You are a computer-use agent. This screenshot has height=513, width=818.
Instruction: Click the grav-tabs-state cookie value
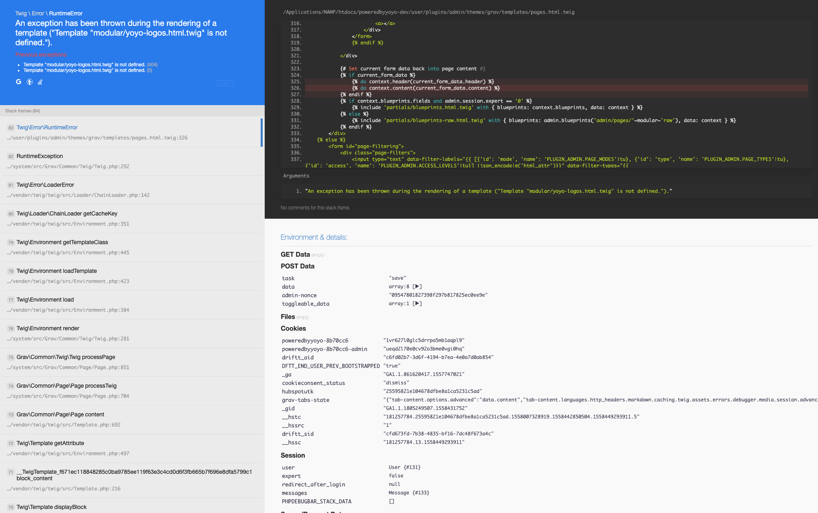[x=600, y=400]
